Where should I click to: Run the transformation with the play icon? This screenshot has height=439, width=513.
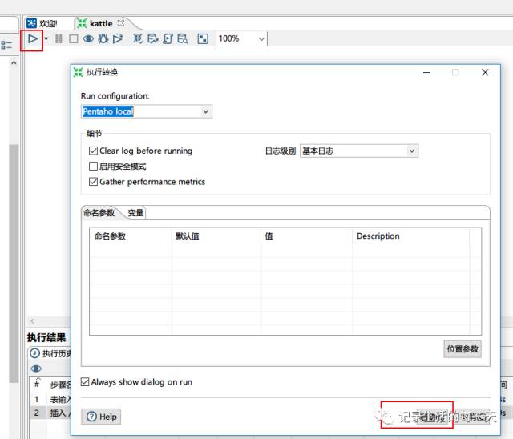pyautogui.click(x=33, y=39)
